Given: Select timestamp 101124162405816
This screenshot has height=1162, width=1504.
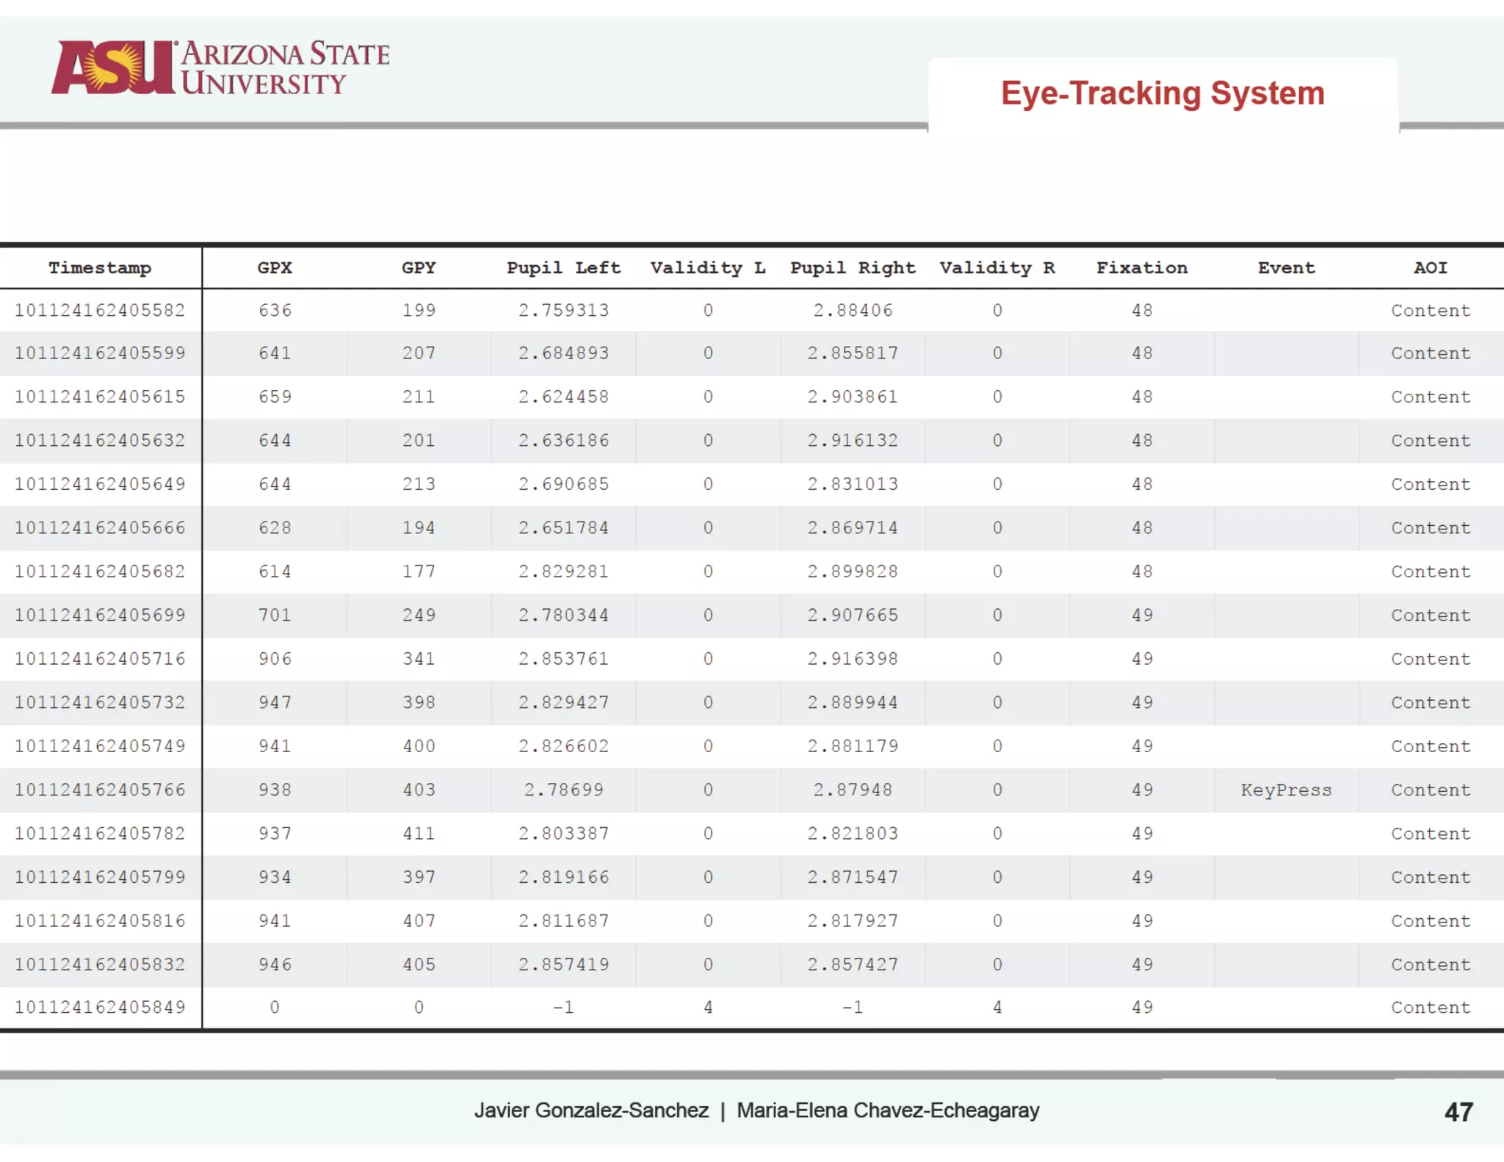Looking at the screenshot, I should (100, 921).
